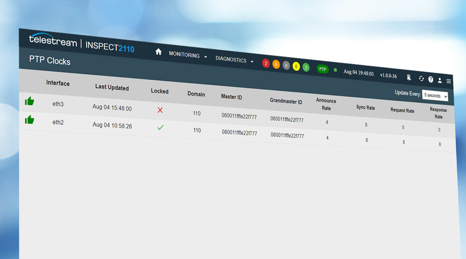Click the red X locked status for eth3

pos(160,110)
